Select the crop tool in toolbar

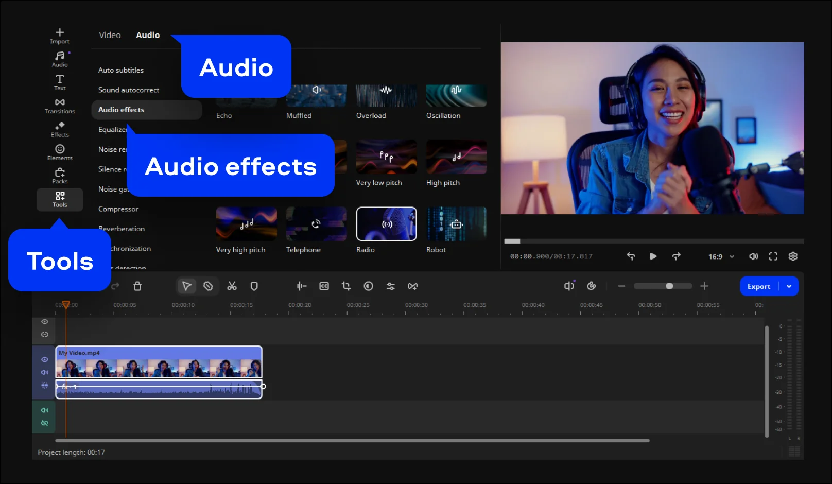(346, 286)
